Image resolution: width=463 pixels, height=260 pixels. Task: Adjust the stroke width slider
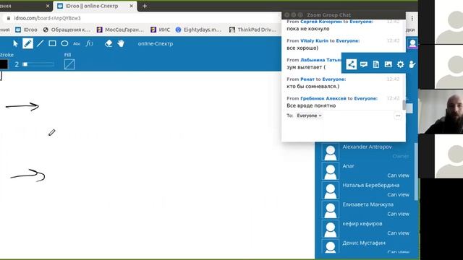38,64
